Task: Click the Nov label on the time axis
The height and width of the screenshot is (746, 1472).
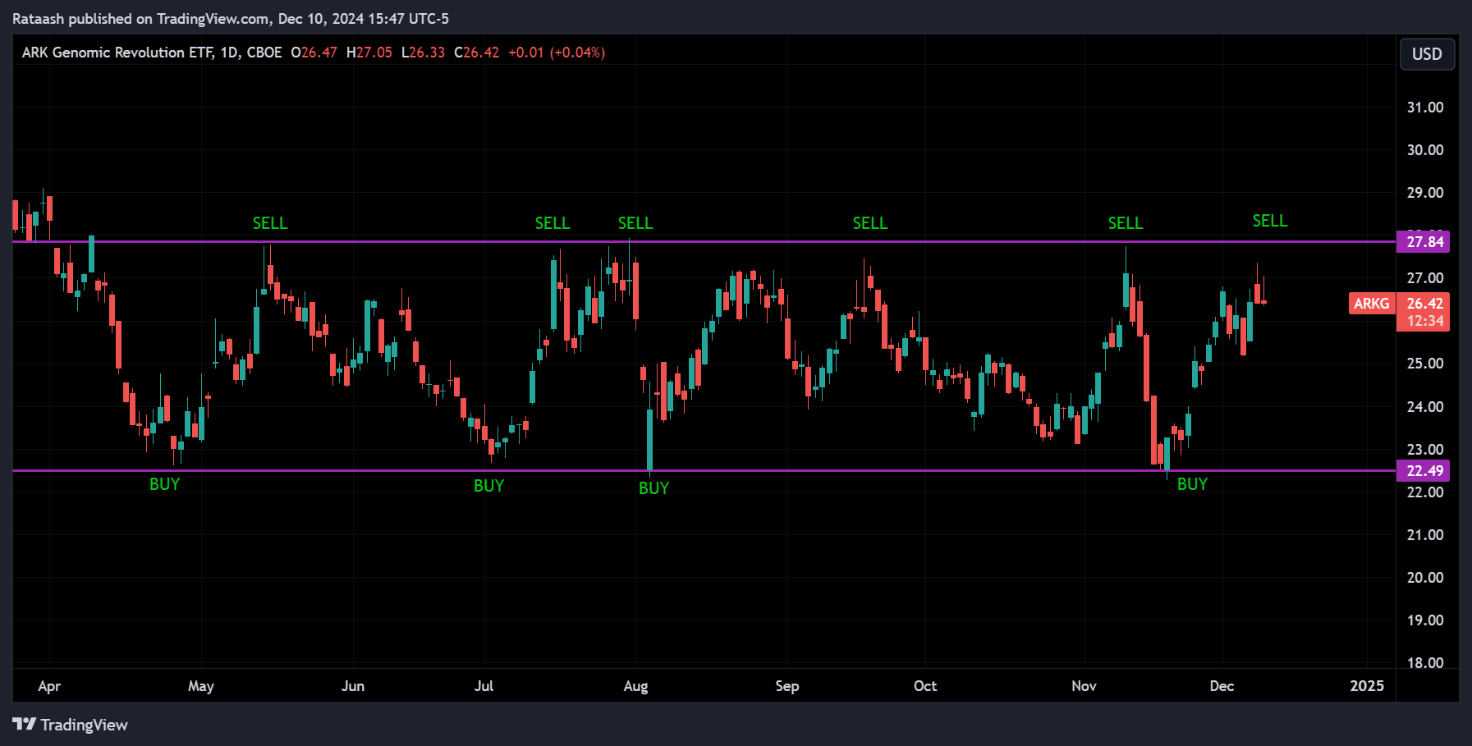Action: tap(1084, 686)
